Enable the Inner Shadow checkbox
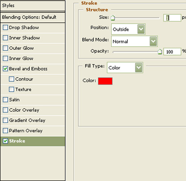This screenshot has height=181, width=186. [5, 38]
